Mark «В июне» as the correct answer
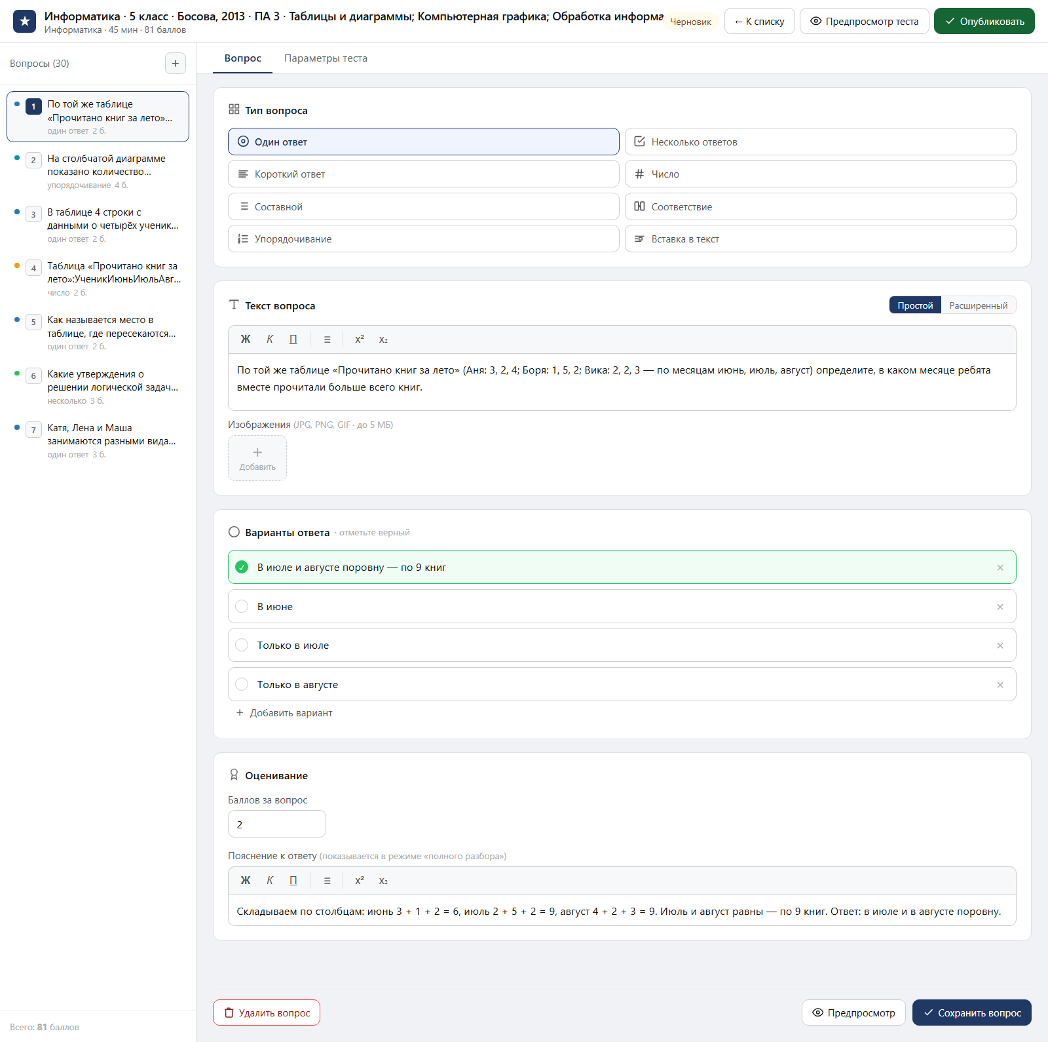This screenshot has height=1042, width=1048. tap(242, 606)
